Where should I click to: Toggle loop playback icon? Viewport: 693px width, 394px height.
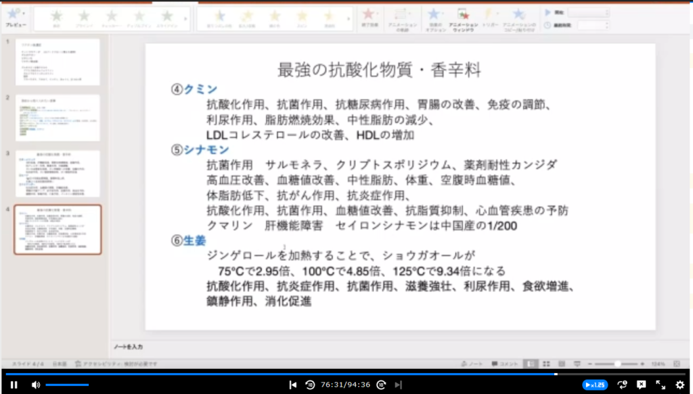point(622,385)
